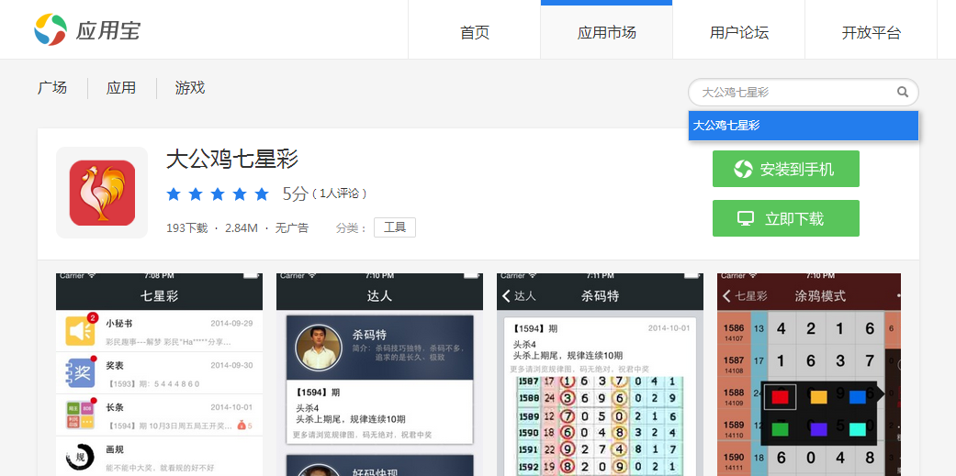Viewport: 956px width, 476px height.
Task: Go to the 开放平台 tab
Action: [x=872, y=32]
